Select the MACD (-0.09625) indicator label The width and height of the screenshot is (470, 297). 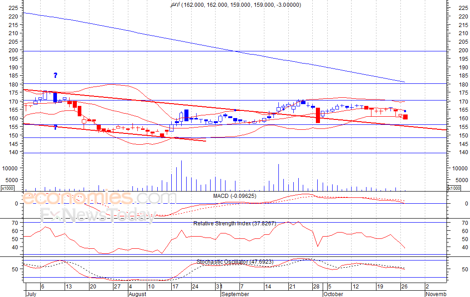[x=235, y=196]
